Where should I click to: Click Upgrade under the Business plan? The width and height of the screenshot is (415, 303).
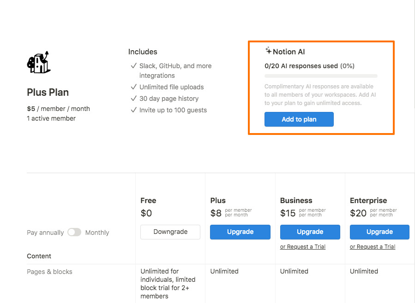(310, 232)
